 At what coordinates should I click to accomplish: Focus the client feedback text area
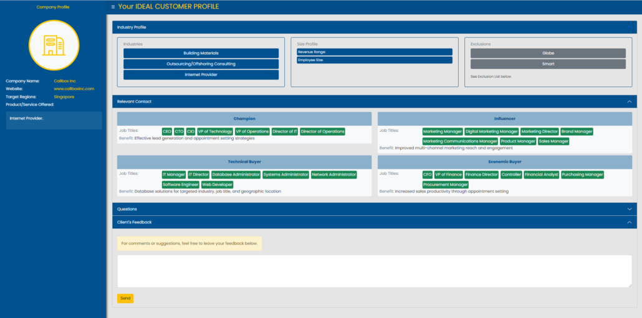click(x=375, y=271)
